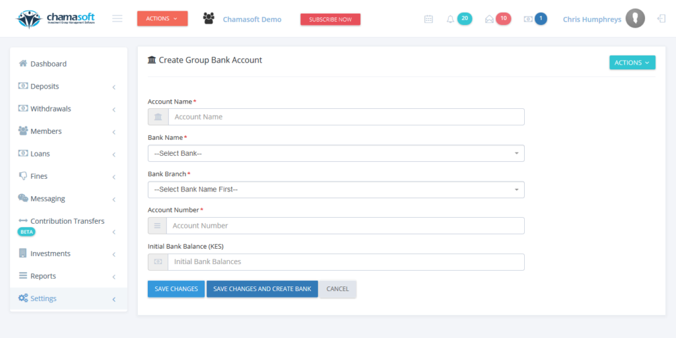Image resolution: width=676 pixels, height=338 pixels.
Task: Open the Messaging sidebar item
Action: coord(69,198)
